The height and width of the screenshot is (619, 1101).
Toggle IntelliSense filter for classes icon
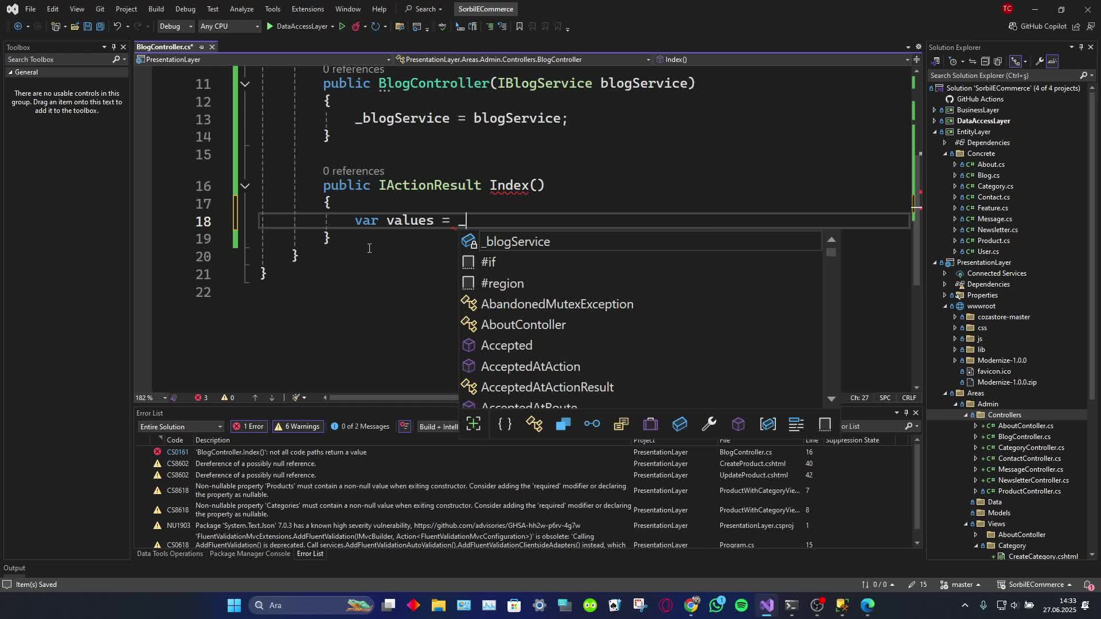click(x=534, y=424)
